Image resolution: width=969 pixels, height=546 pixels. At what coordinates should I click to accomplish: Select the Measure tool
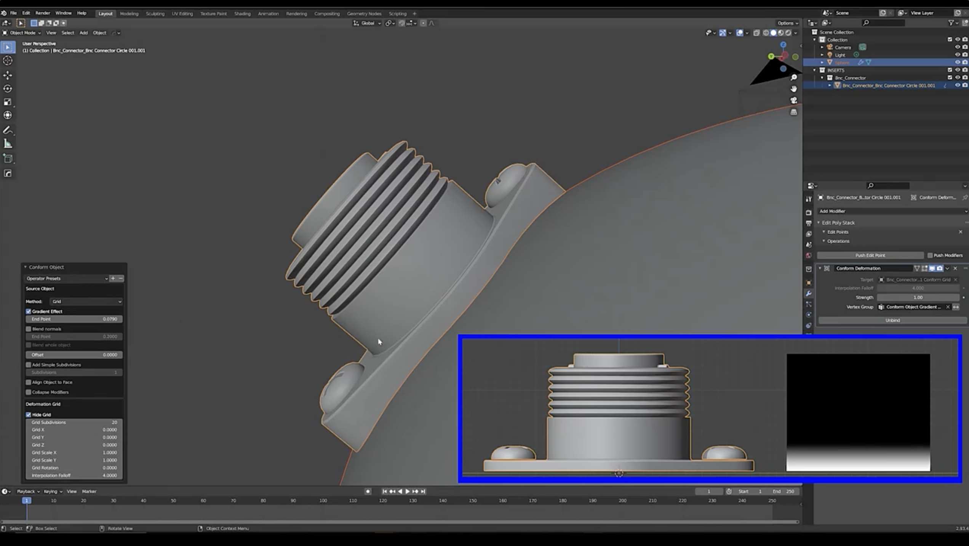point(8,144)
